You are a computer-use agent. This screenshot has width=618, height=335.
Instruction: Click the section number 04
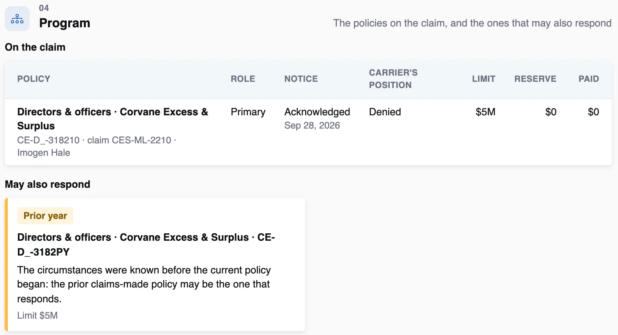[44, 8]
